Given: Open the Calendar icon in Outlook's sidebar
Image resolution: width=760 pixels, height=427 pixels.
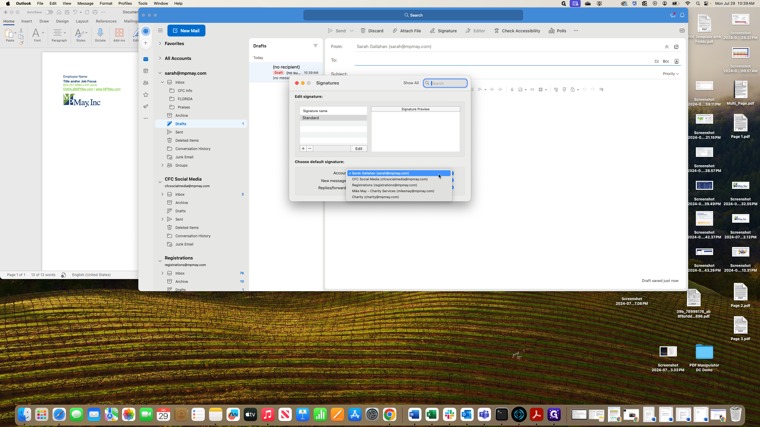Looking at the screenshot, I should click(146, 71).
